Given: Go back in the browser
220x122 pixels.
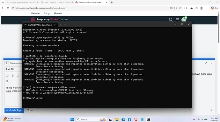Looking at the screenshot, I should coord(3,8).
